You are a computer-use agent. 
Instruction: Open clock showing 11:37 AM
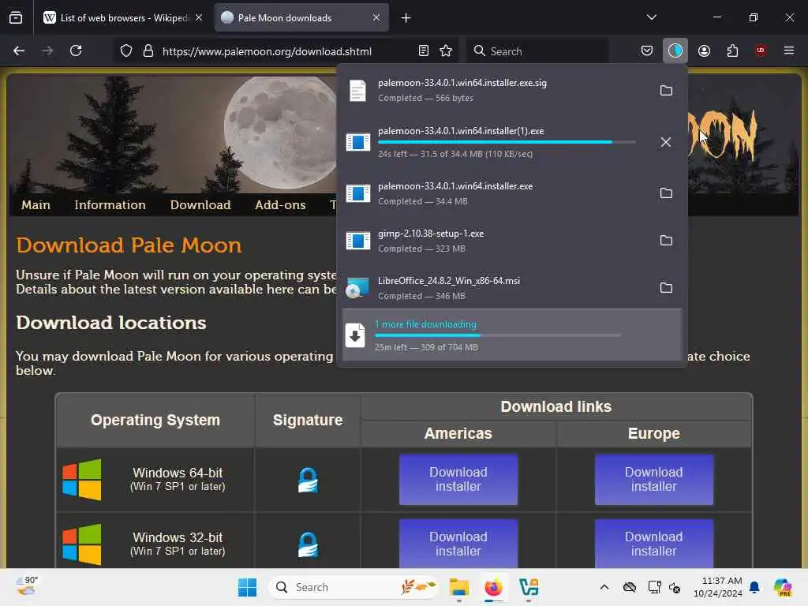coord(717,587)
